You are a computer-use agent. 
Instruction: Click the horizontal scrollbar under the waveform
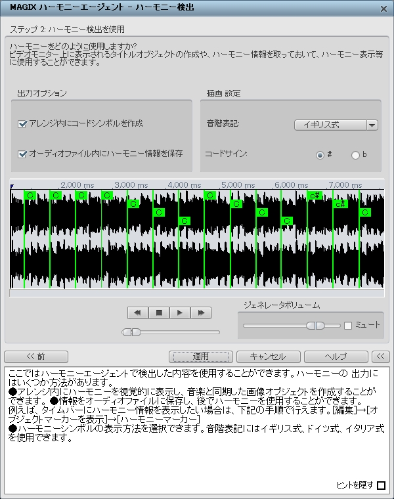[x=197, y=293]
